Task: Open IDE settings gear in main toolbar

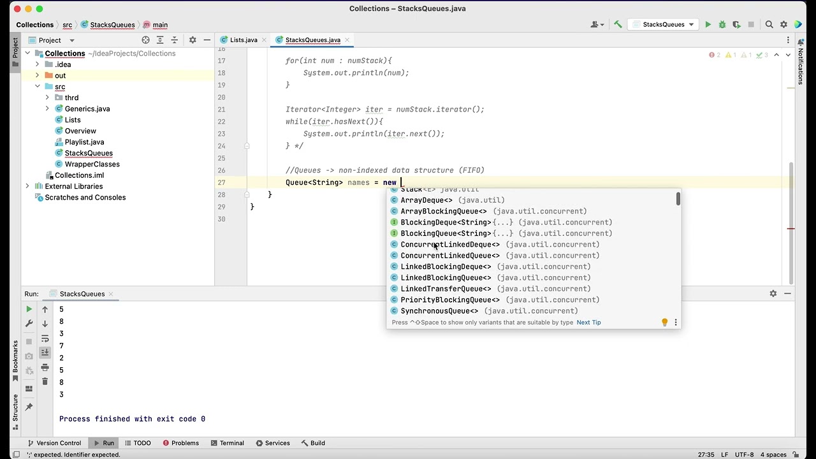Action: (x=784, y=25)
